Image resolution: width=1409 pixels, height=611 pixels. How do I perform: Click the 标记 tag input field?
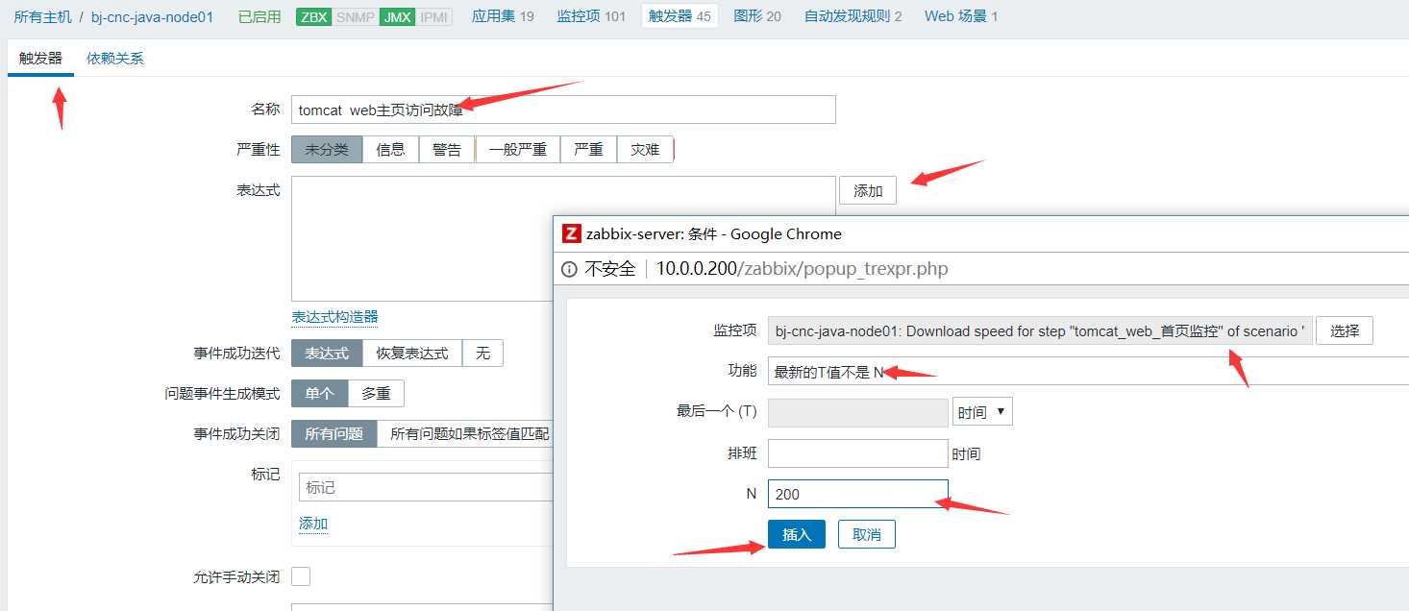[426, 487]
